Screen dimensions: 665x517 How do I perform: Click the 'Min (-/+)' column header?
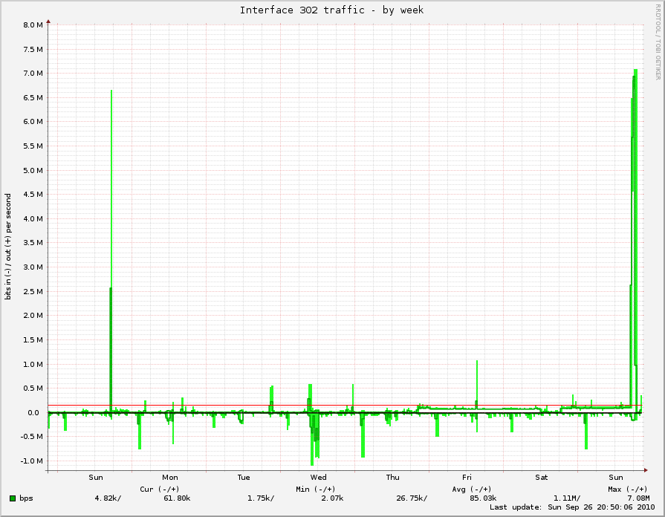[x=316, y=489]
